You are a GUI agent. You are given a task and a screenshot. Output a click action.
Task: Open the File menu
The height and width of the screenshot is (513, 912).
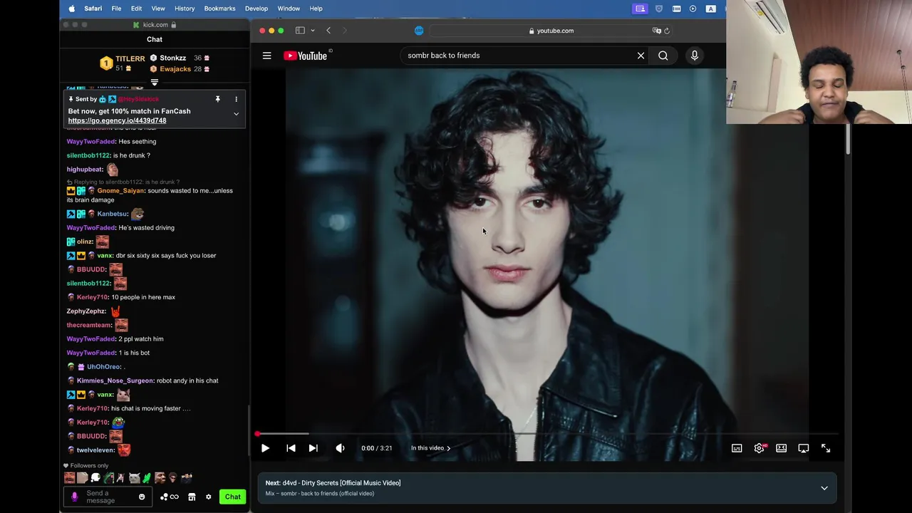116,9
